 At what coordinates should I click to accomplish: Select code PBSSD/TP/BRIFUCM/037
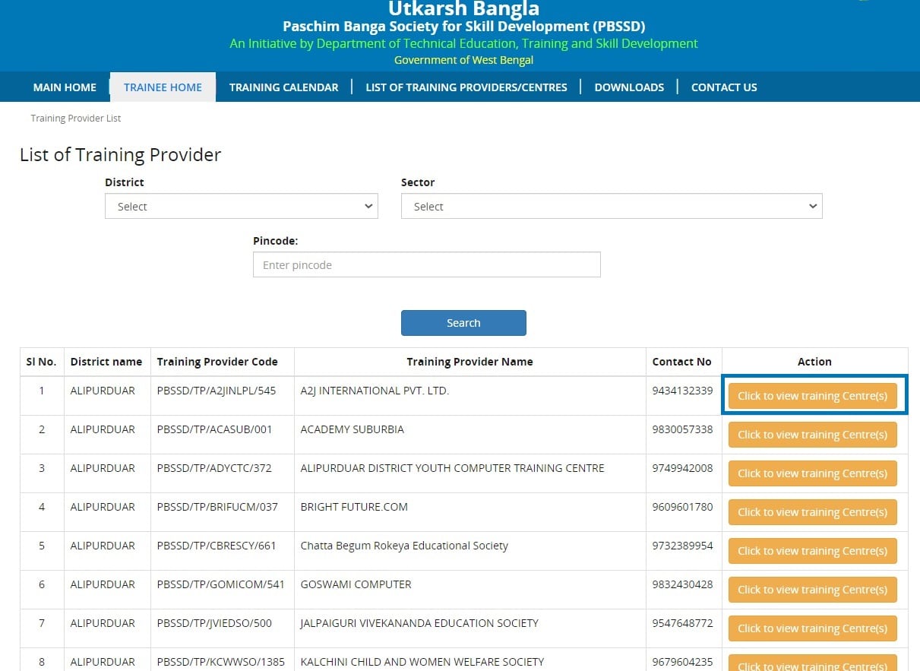click(x=217, y=507)
